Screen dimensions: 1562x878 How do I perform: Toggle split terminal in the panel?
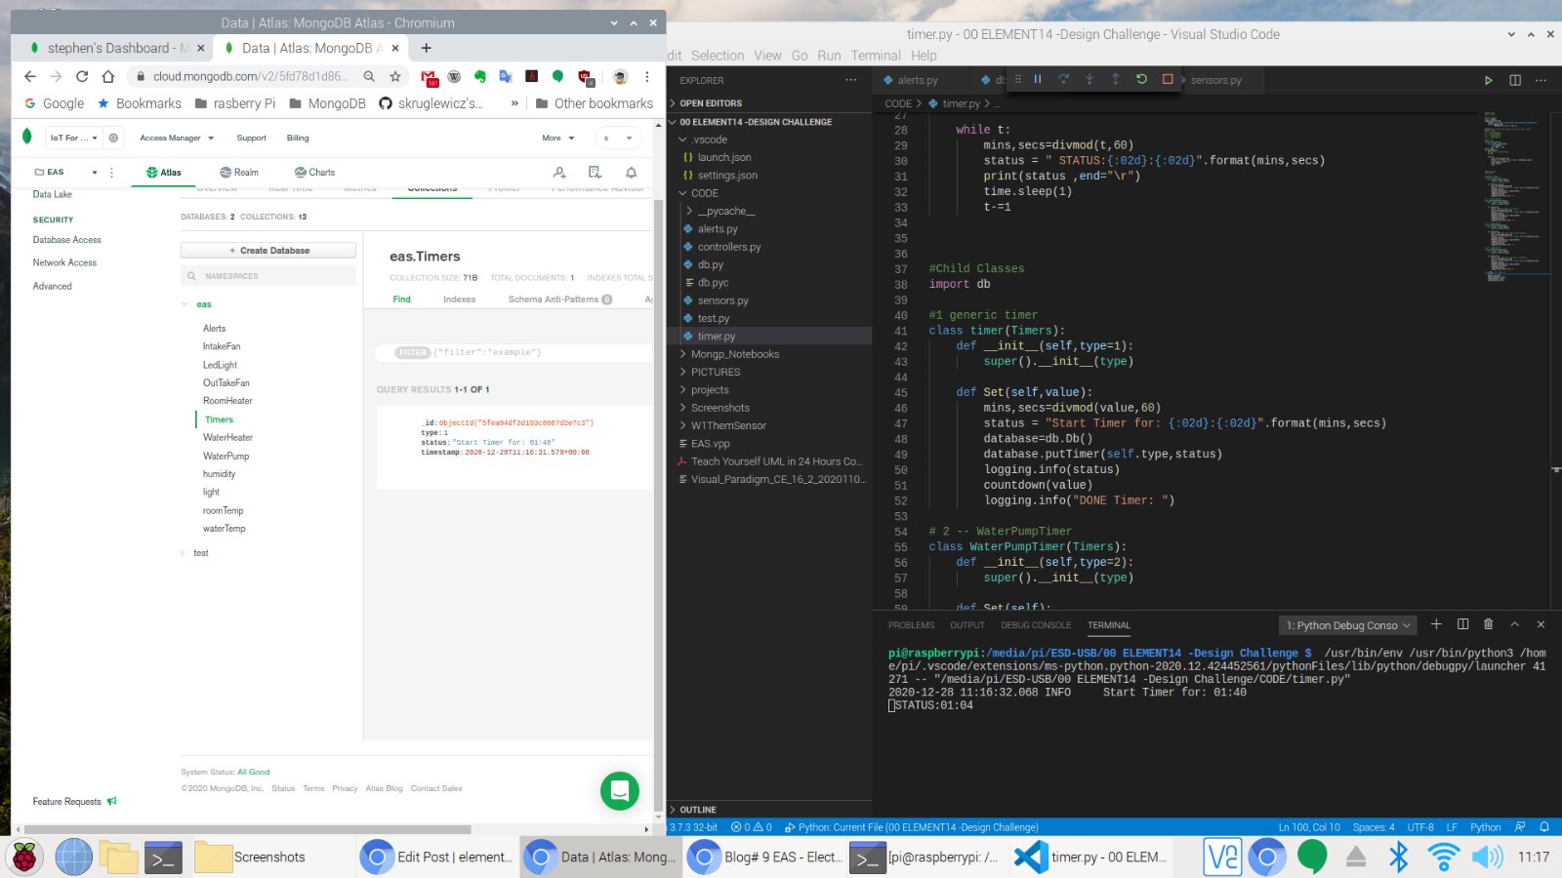[x=1462, y=624]
